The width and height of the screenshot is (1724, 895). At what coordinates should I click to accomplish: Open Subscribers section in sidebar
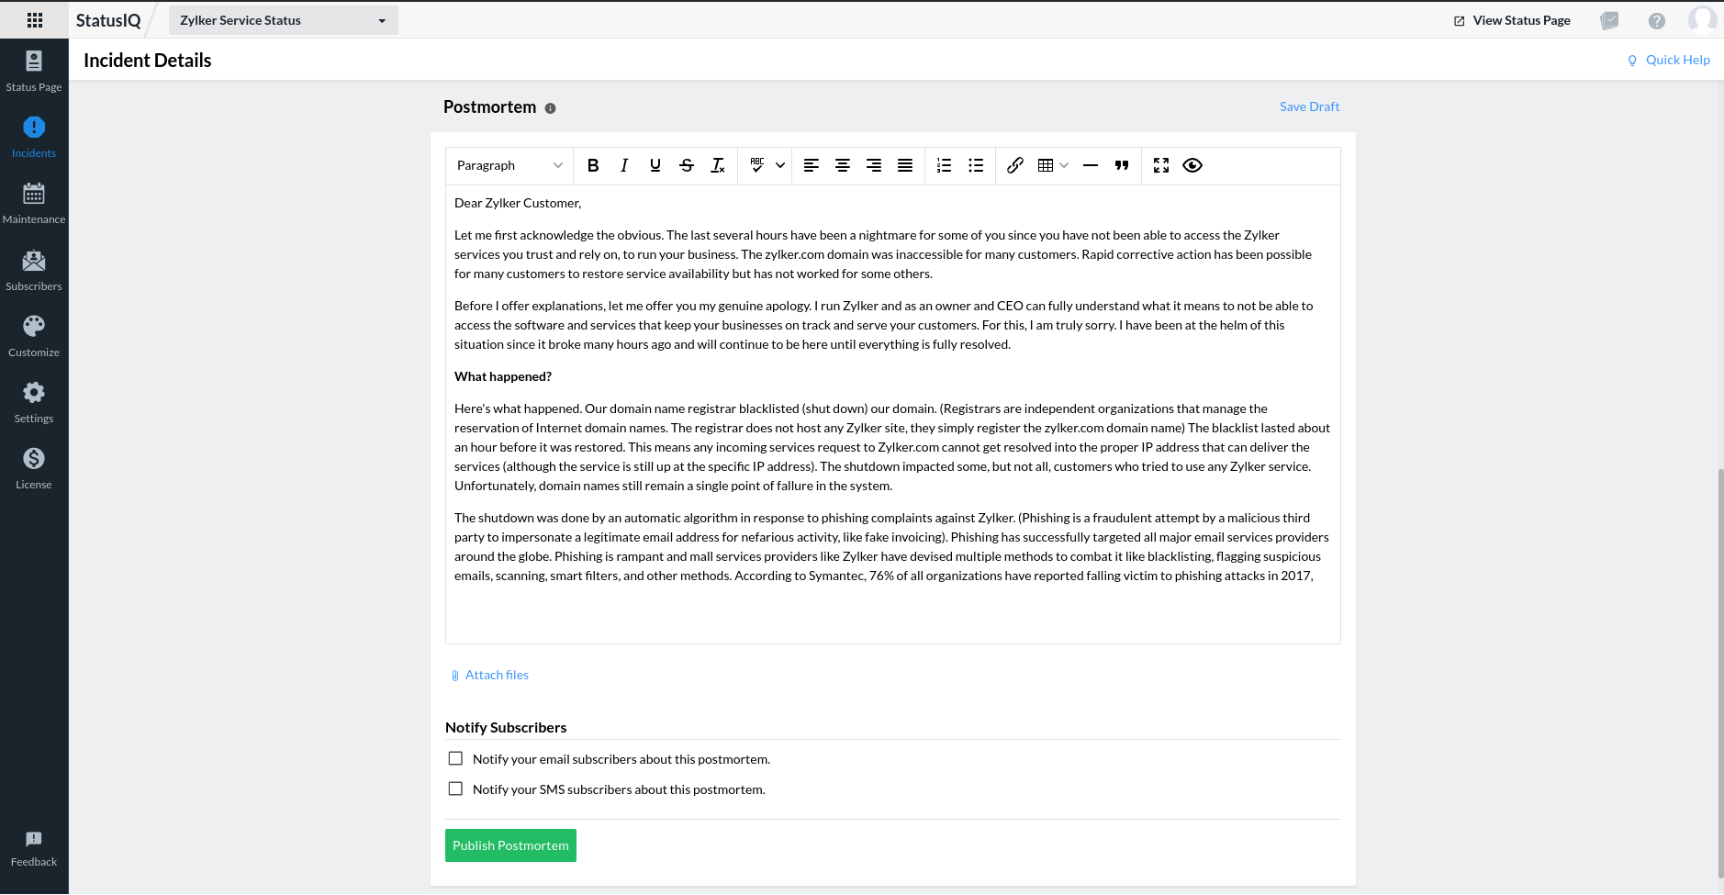34,270
